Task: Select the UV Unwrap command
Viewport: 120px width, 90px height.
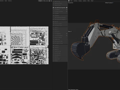Action: pos(60,9)
